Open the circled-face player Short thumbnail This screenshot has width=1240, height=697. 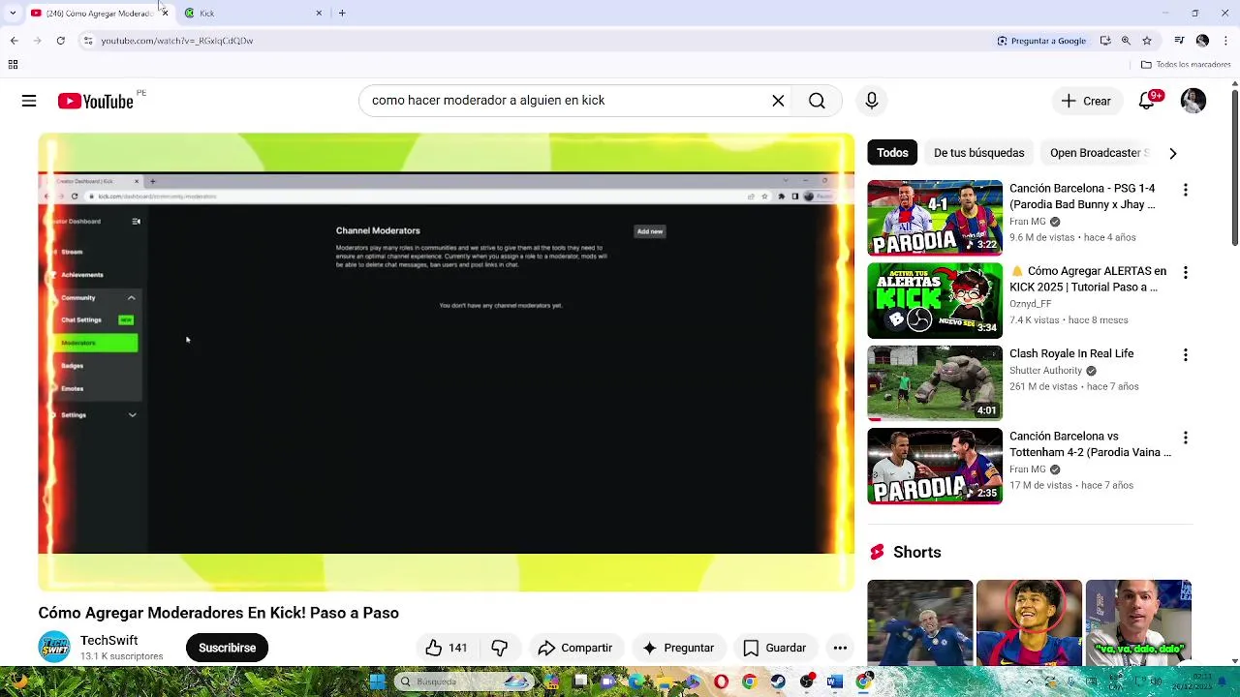[x=1029, y=622]
